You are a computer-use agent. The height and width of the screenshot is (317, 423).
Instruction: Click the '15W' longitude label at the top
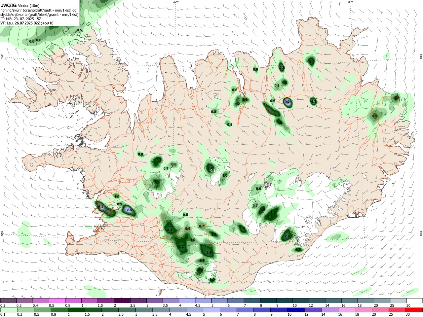pos(350,2)
